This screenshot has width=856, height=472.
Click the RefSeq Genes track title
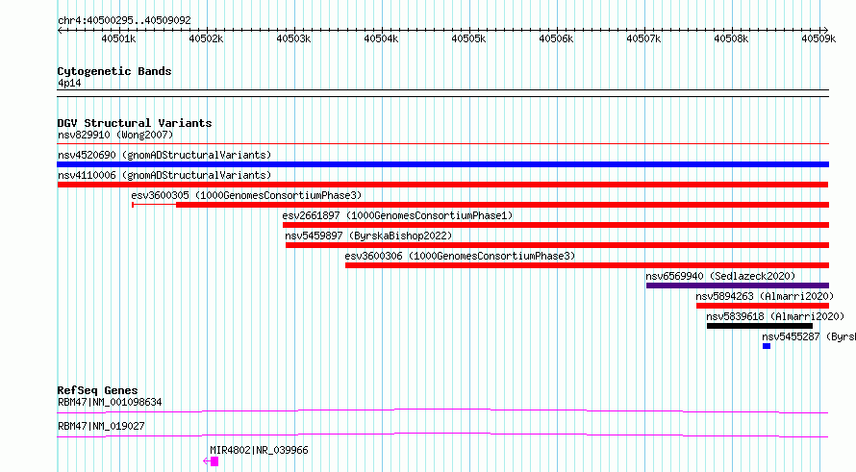97,390
